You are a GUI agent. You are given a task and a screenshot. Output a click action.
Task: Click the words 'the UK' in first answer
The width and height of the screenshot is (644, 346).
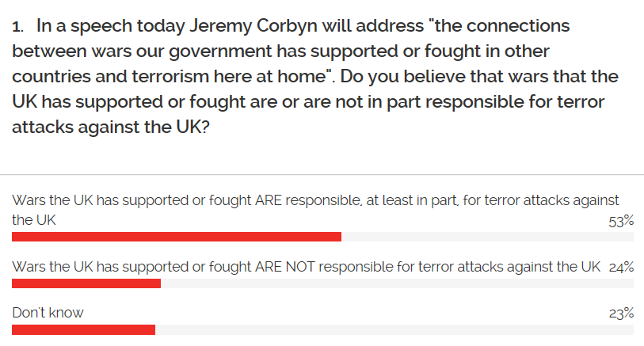34,220
